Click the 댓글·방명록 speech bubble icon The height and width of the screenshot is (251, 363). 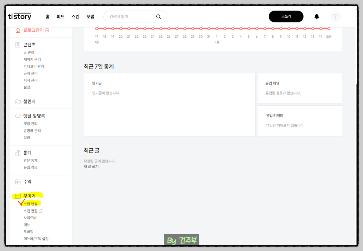coord(17,116)
